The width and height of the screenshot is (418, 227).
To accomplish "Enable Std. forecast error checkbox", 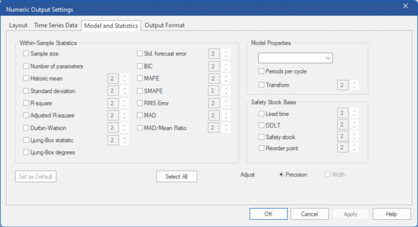I will pyautogui.click(x=140, y=54).
